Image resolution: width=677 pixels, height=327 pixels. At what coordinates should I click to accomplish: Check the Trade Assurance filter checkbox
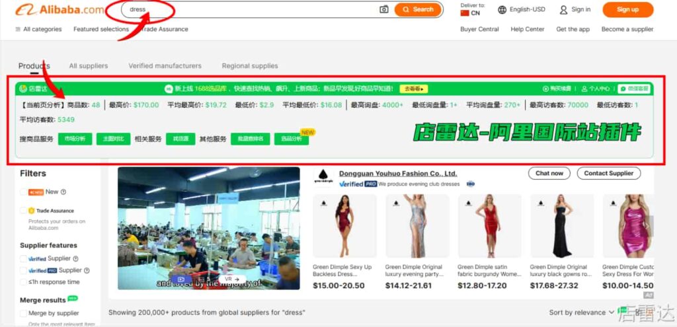click(x=23, y=211)
